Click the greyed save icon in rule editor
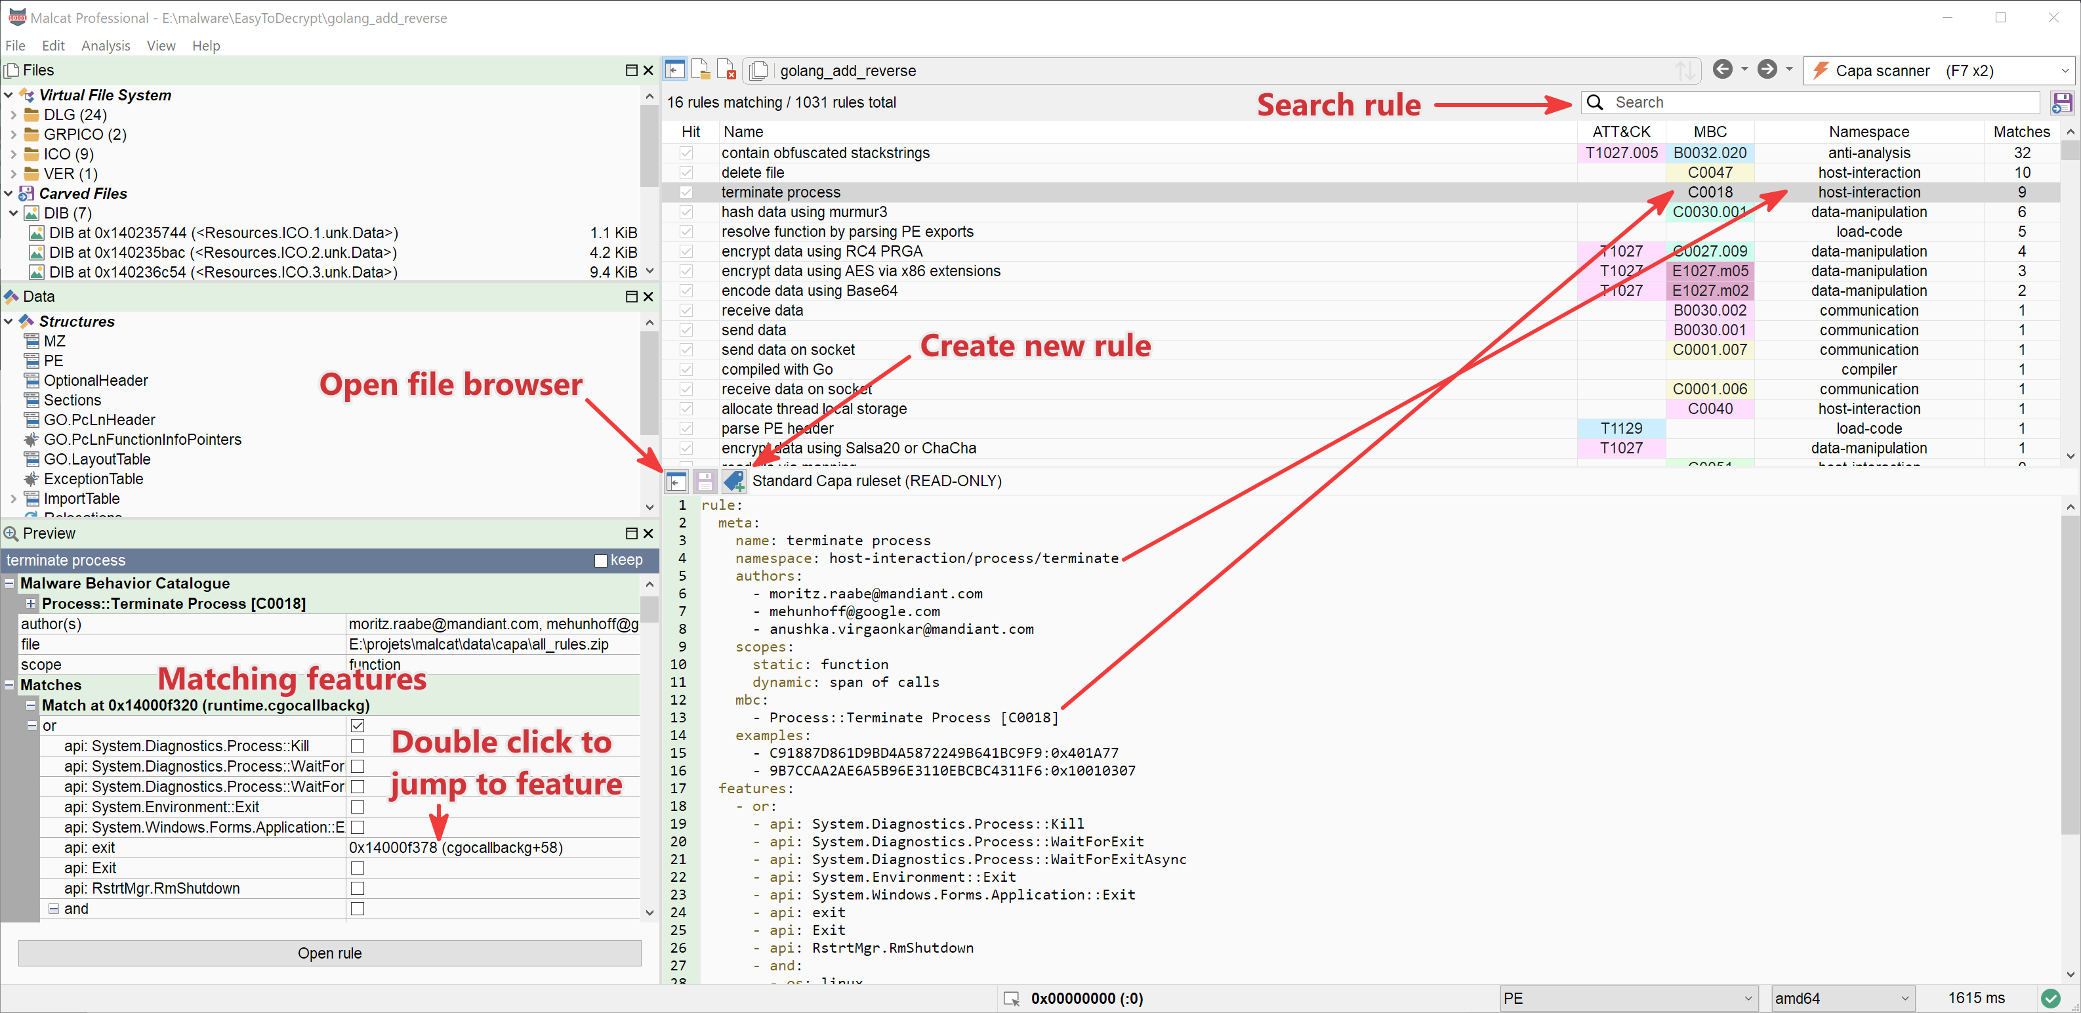This screenshot has height=1013, width=2081. coord(705,482)
